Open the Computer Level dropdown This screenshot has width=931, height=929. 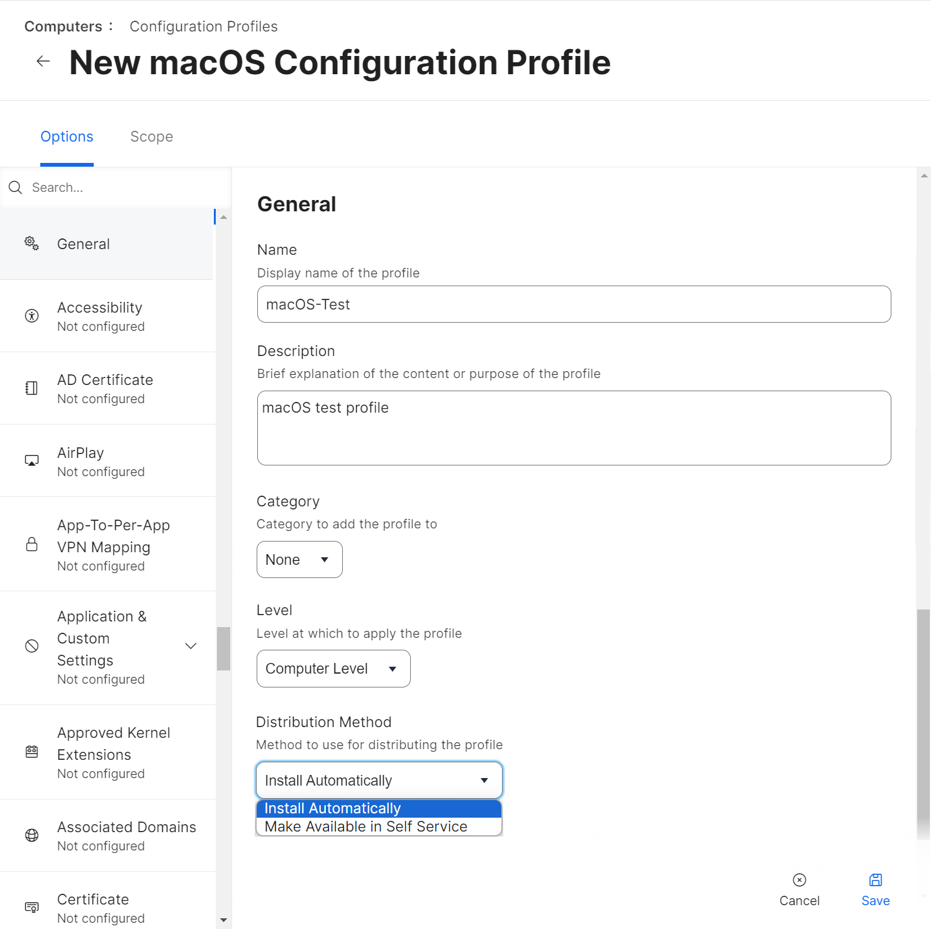(x=333, y=669)
